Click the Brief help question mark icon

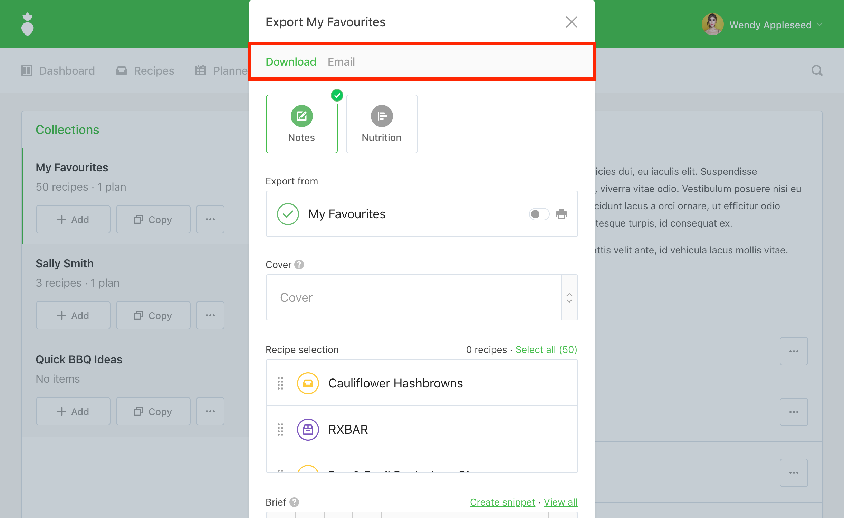click(x=294, y=502)
